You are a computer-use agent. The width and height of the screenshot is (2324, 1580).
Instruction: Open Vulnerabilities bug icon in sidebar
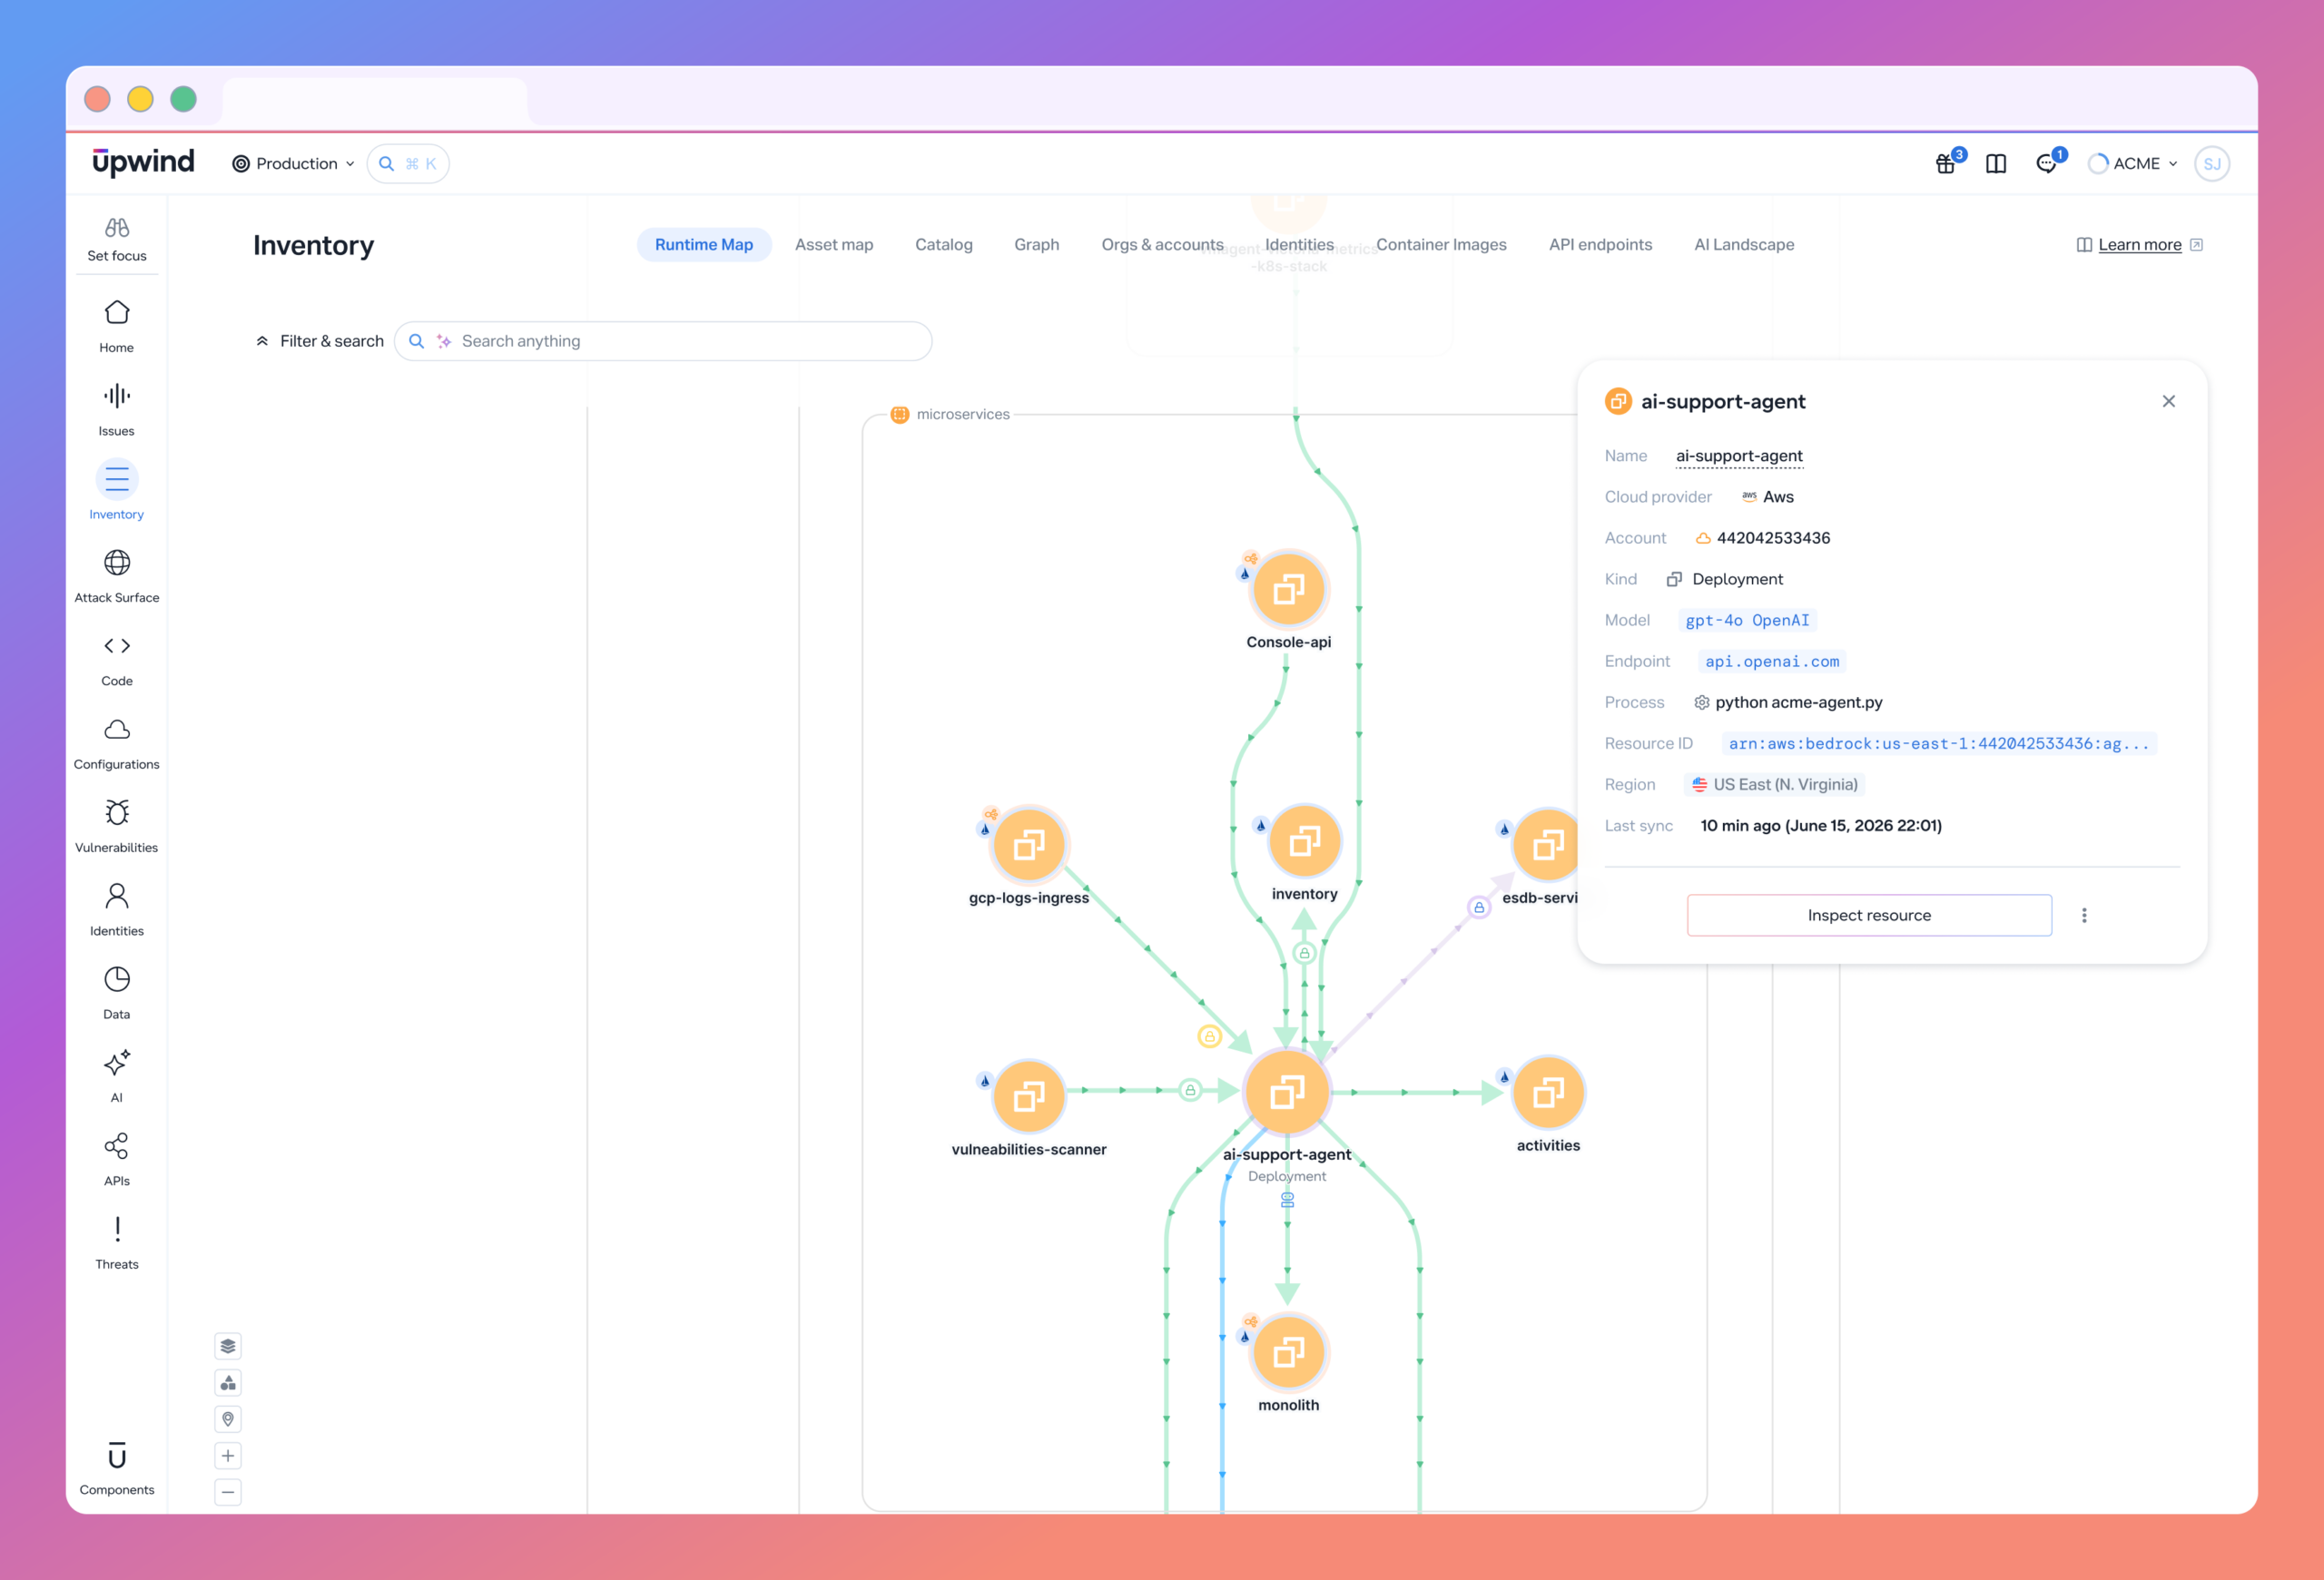tap(117, 812)
